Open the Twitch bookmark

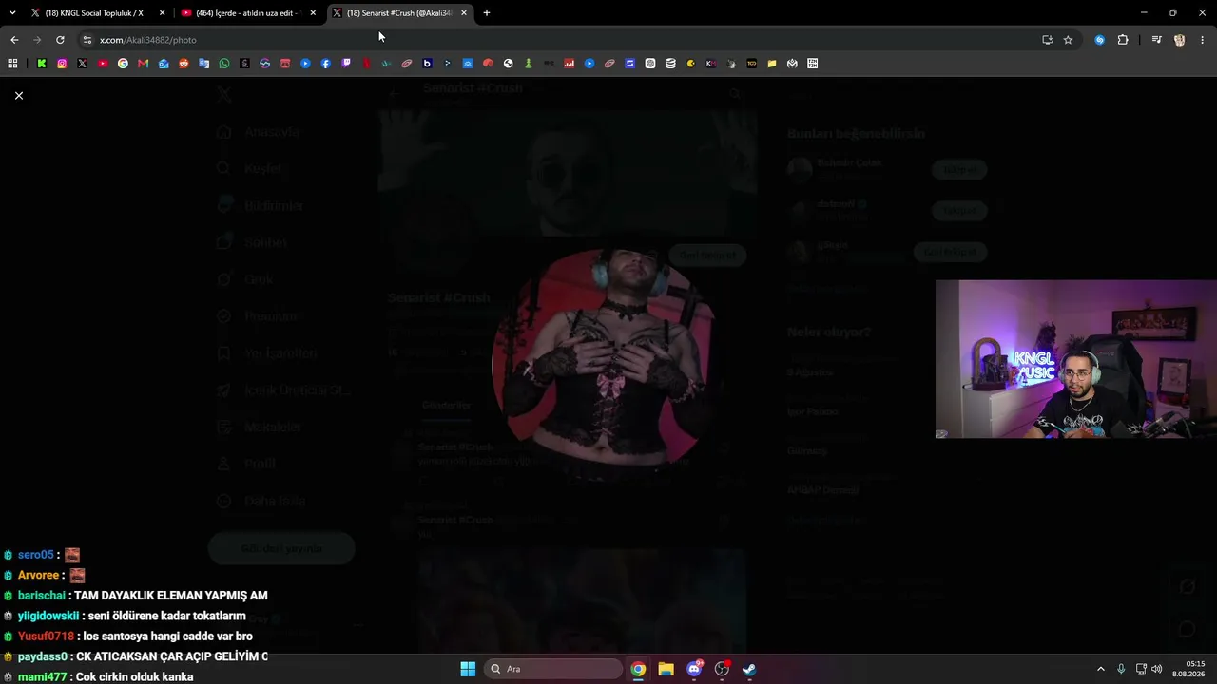pyautogui.click(x=346, y=64)
